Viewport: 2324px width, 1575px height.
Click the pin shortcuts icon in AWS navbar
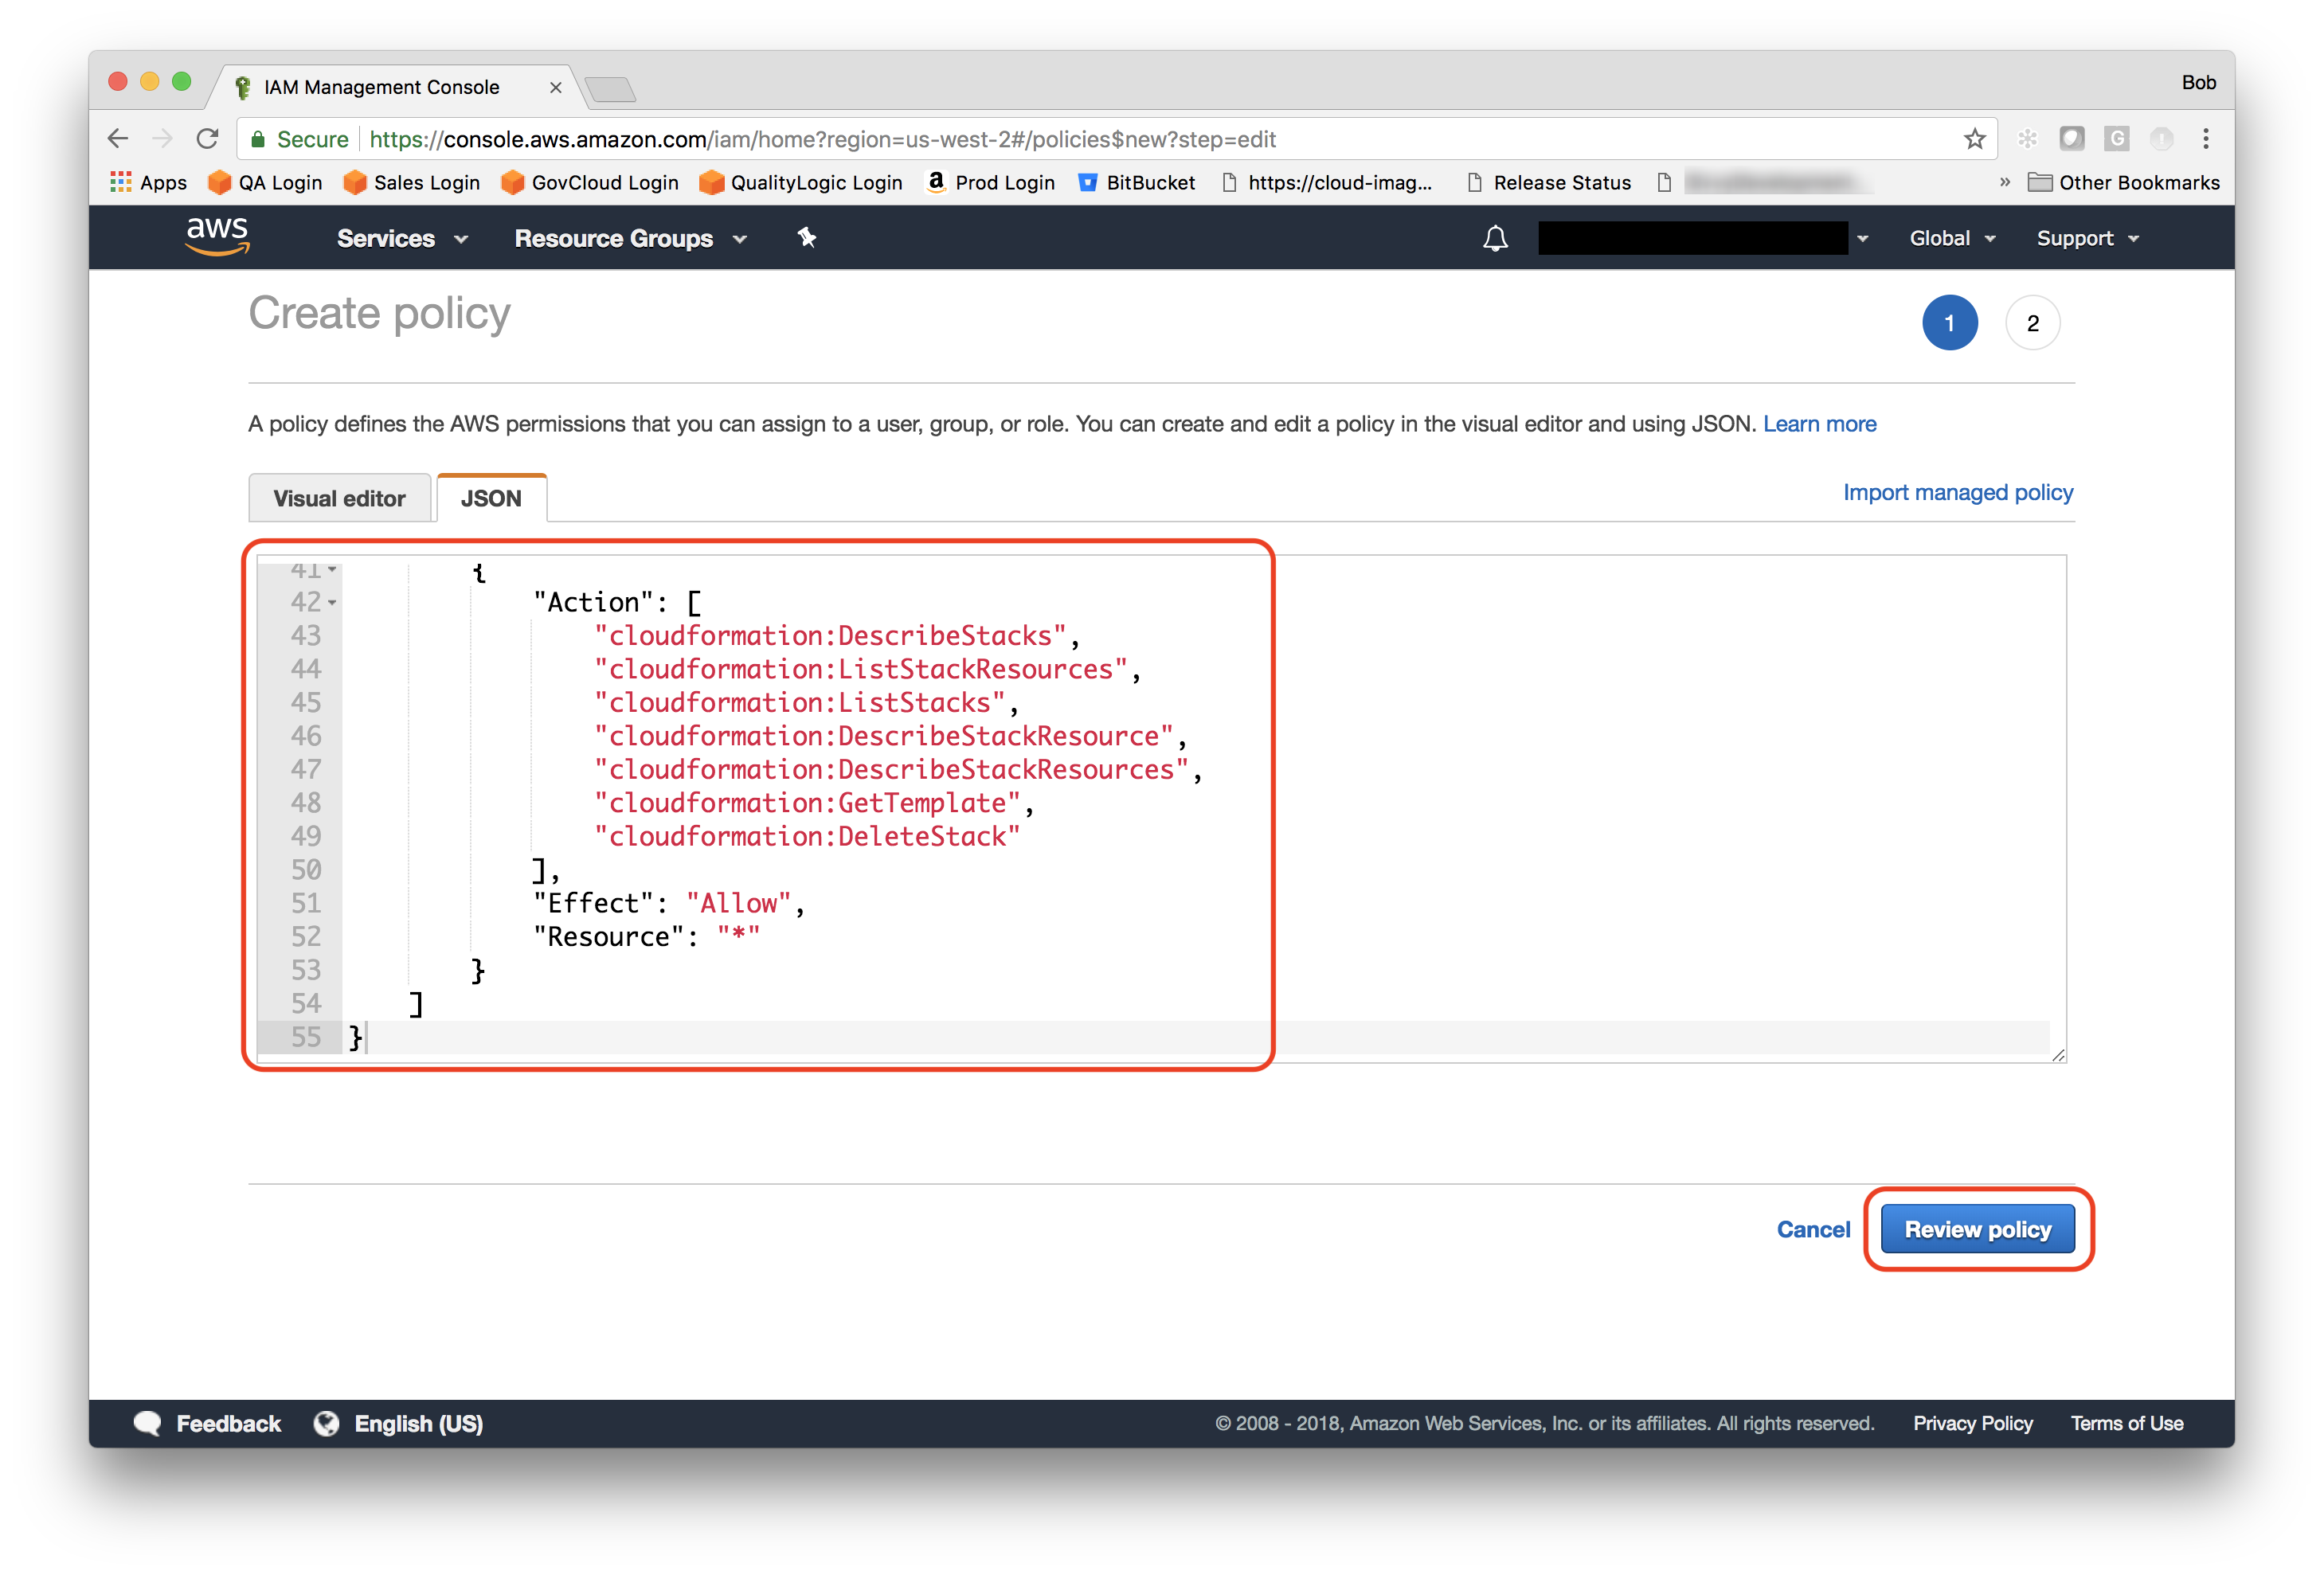806,238
